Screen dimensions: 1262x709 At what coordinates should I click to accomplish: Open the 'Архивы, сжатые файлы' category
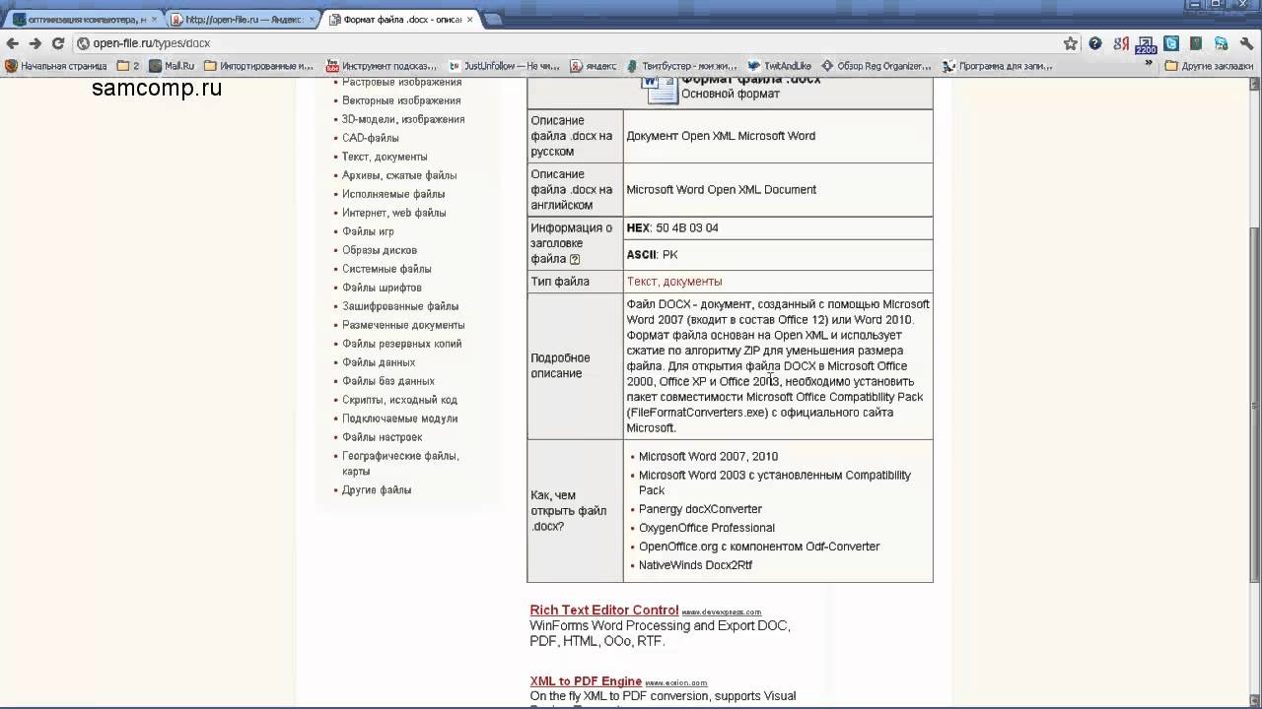[399, 175]
